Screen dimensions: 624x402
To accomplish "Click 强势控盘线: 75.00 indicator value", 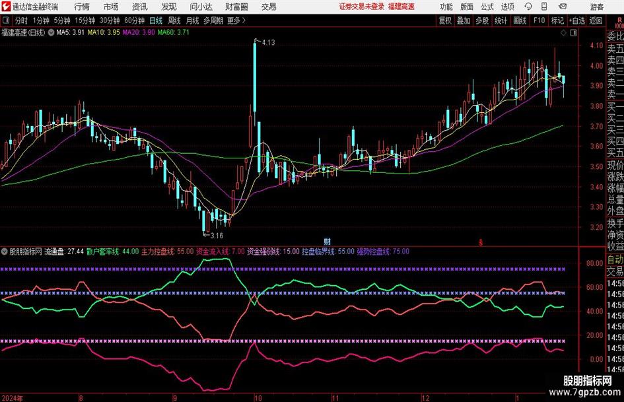I will pyautogui.click(x=383, y=251).
